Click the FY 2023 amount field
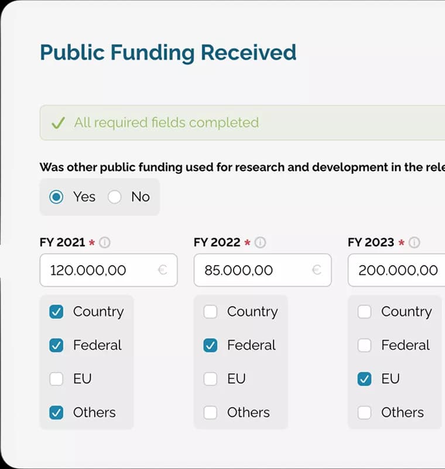 click(396, 270)
